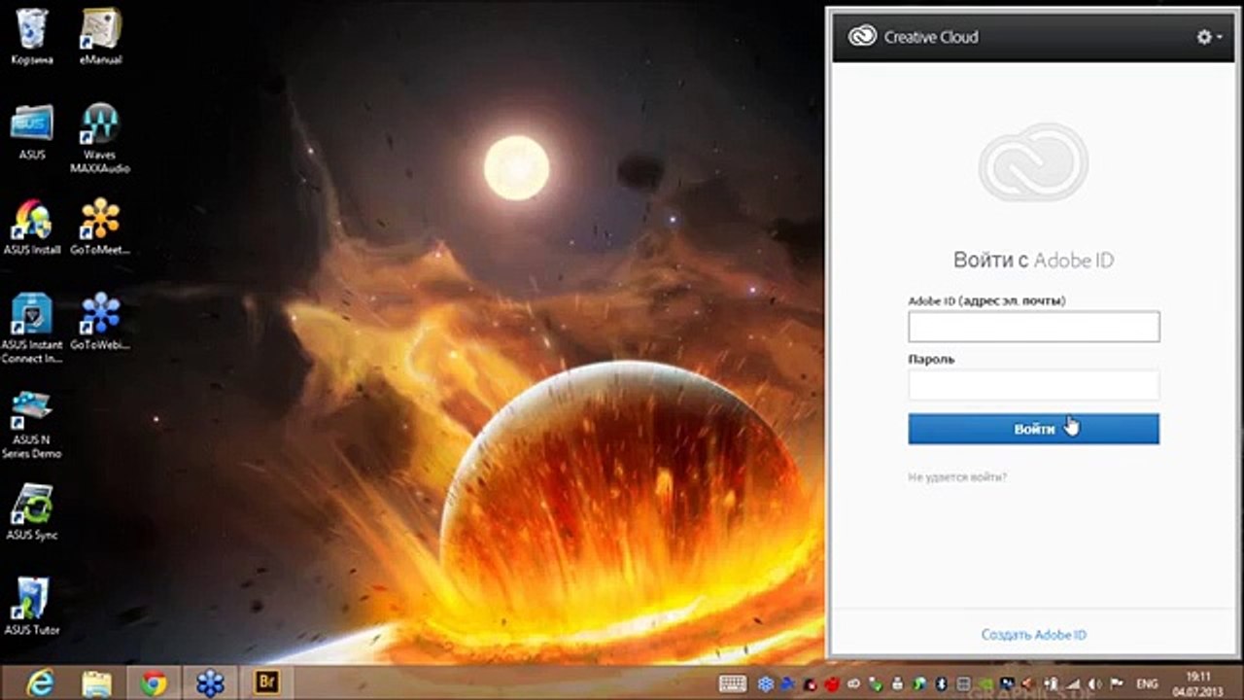Open Google Chrome from the taskbar
Image resolution: width=1244 pixels, height=700 pixels.
[153, 683]
